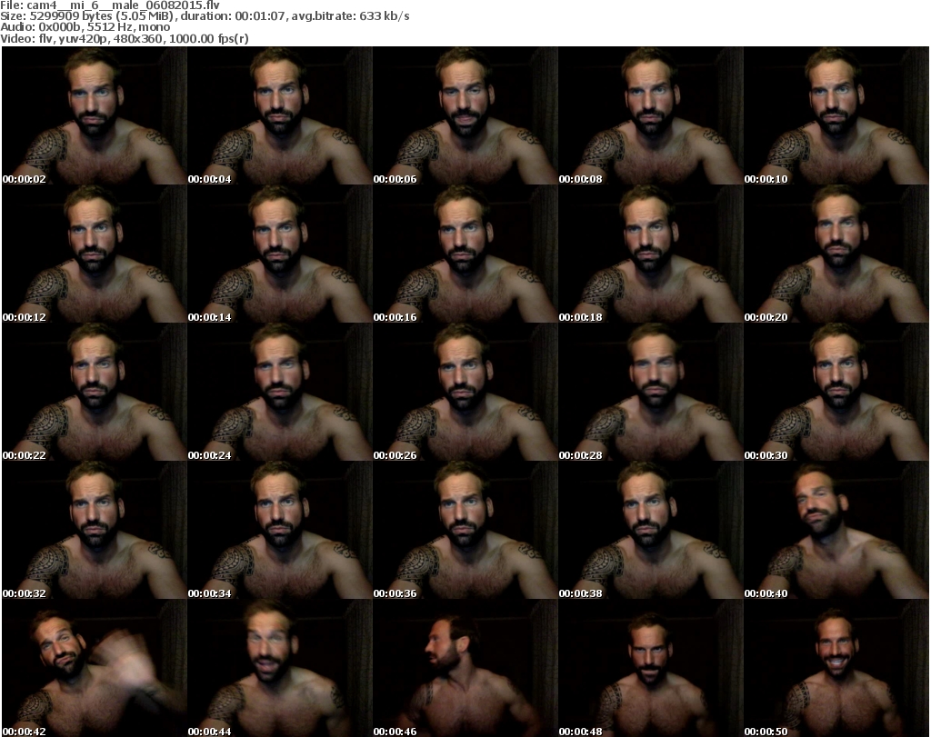Open the thumbnail stamped 00:00:12
This screenshot has height=737, width=931.
(95, 254)
